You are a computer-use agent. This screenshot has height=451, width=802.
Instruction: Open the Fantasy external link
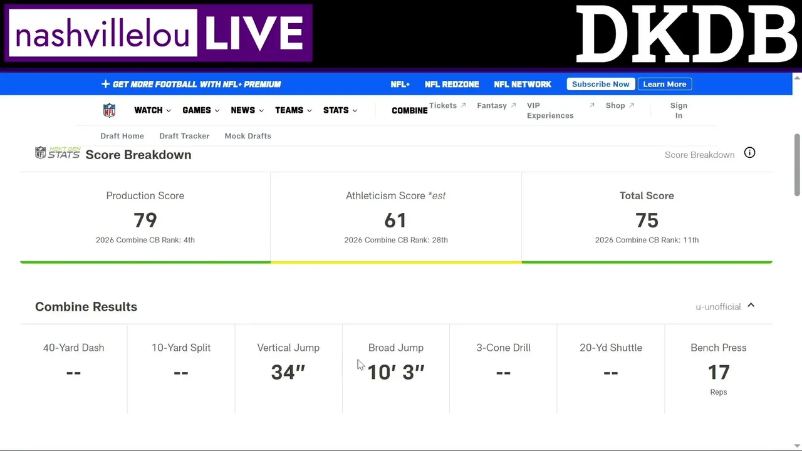[496, 105]
